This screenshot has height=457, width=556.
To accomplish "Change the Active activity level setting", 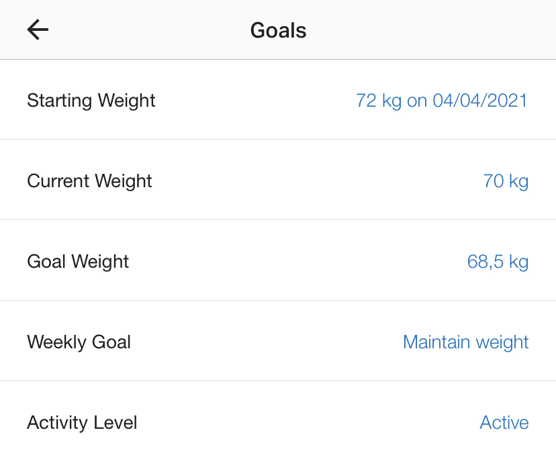I will (504, 423).
